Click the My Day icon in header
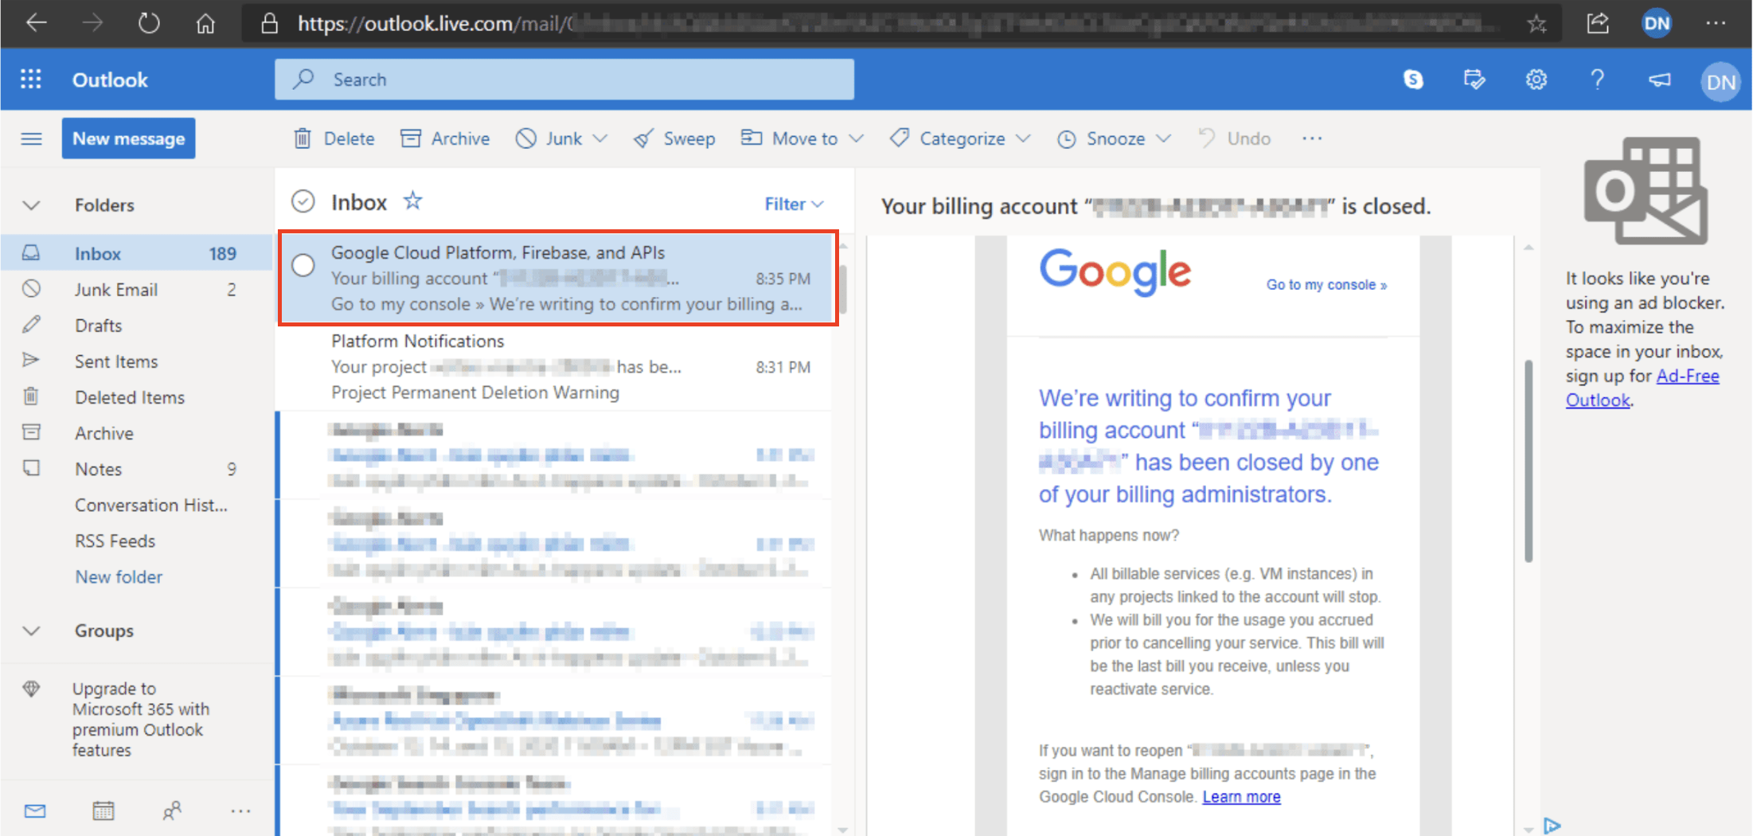 coord(1474,80)
